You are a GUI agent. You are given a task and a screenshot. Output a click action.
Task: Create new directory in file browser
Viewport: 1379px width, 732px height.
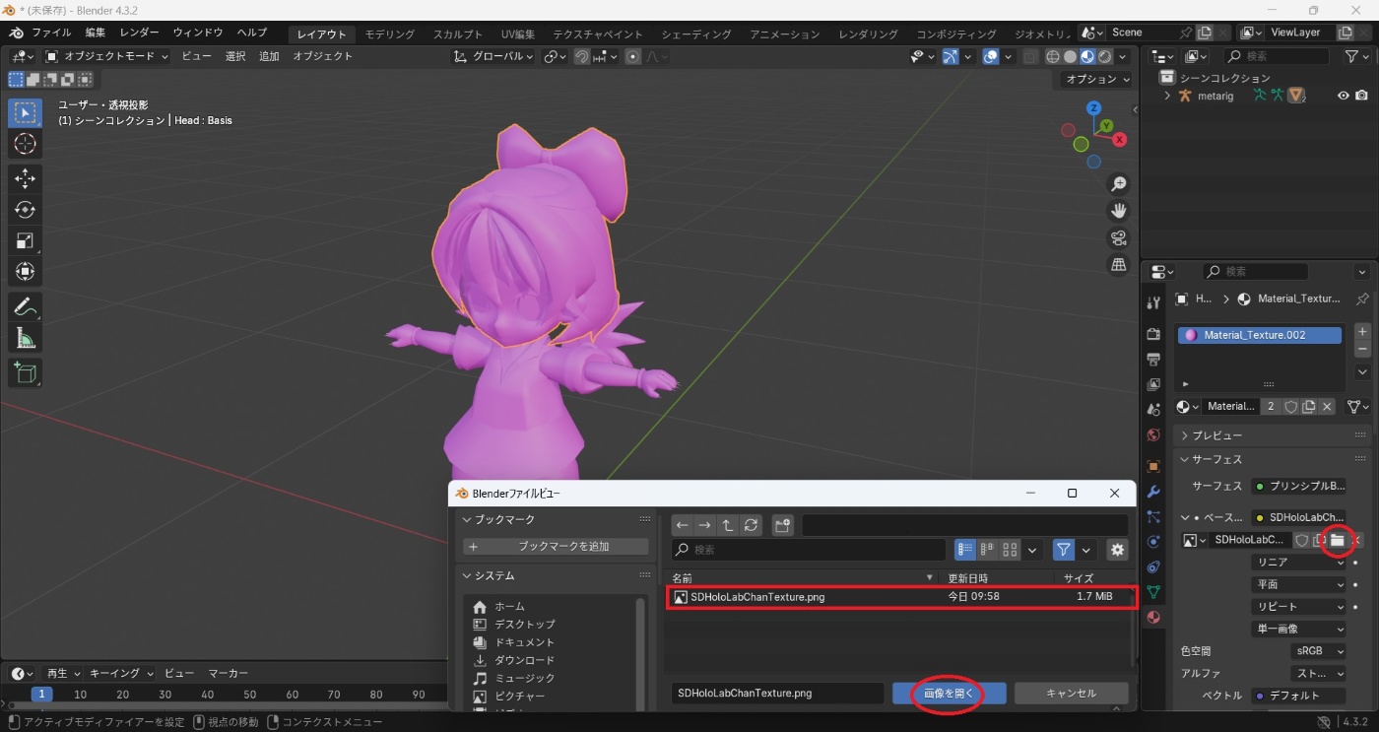(x=783, y=525)
